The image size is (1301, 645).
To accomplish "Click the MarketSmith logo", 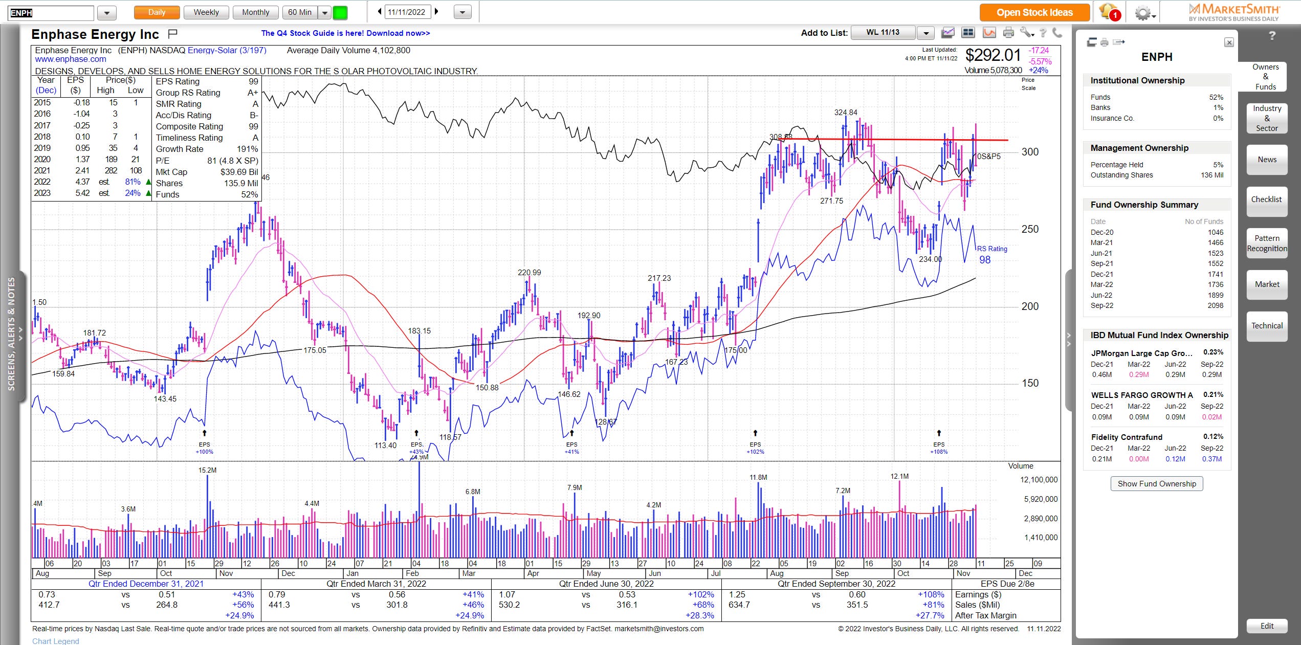I will tap(1233, 13).
